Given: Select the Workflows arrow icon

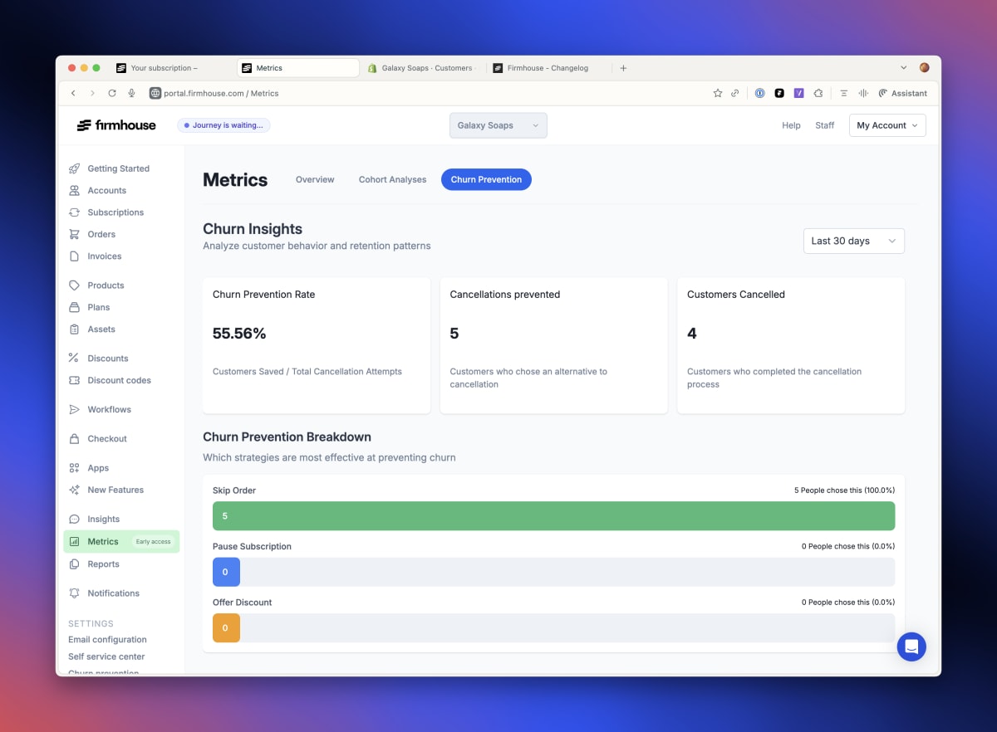Looking at the screenshot, I should [75, 410].
